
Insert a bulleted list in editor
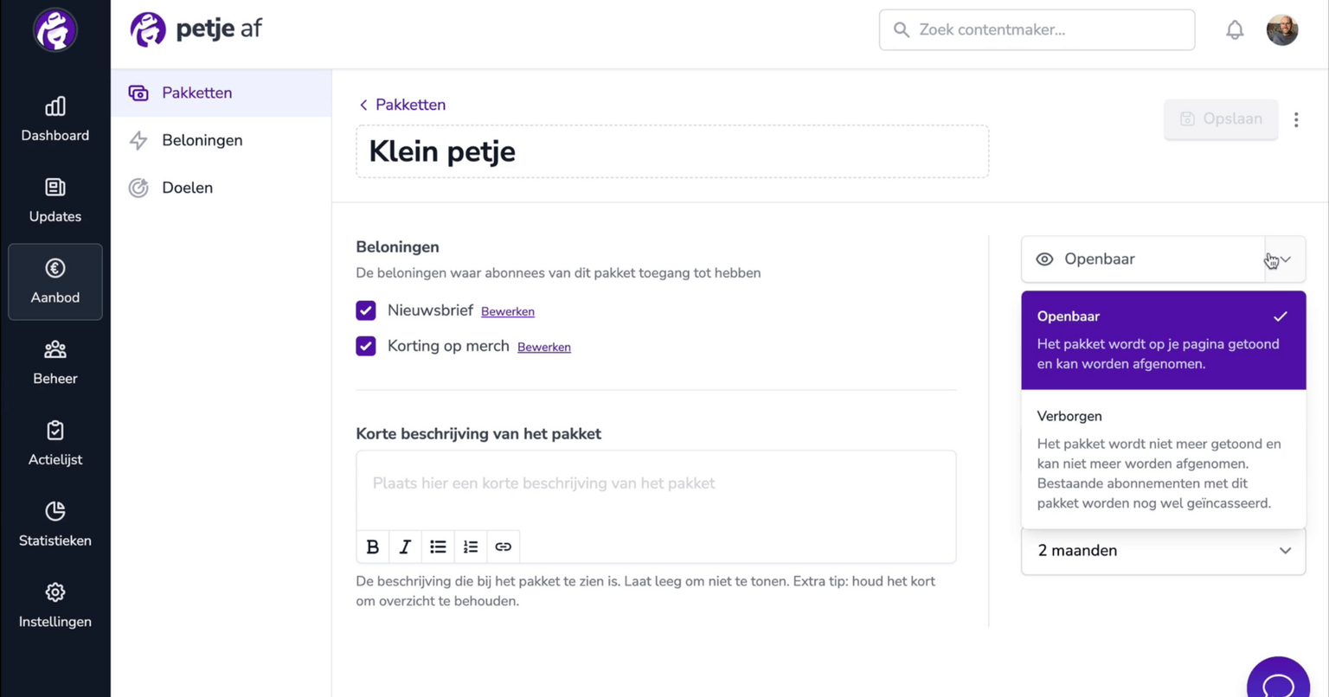pyautogui.click(x=438, y=547)
